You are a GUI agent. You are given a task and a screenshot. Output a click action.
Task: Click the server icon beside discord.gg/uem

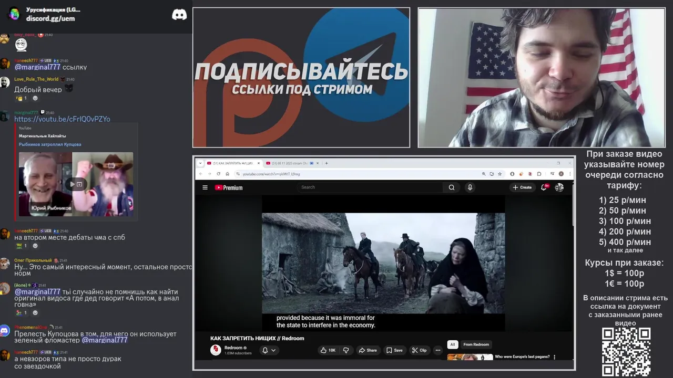pos(14,14)
